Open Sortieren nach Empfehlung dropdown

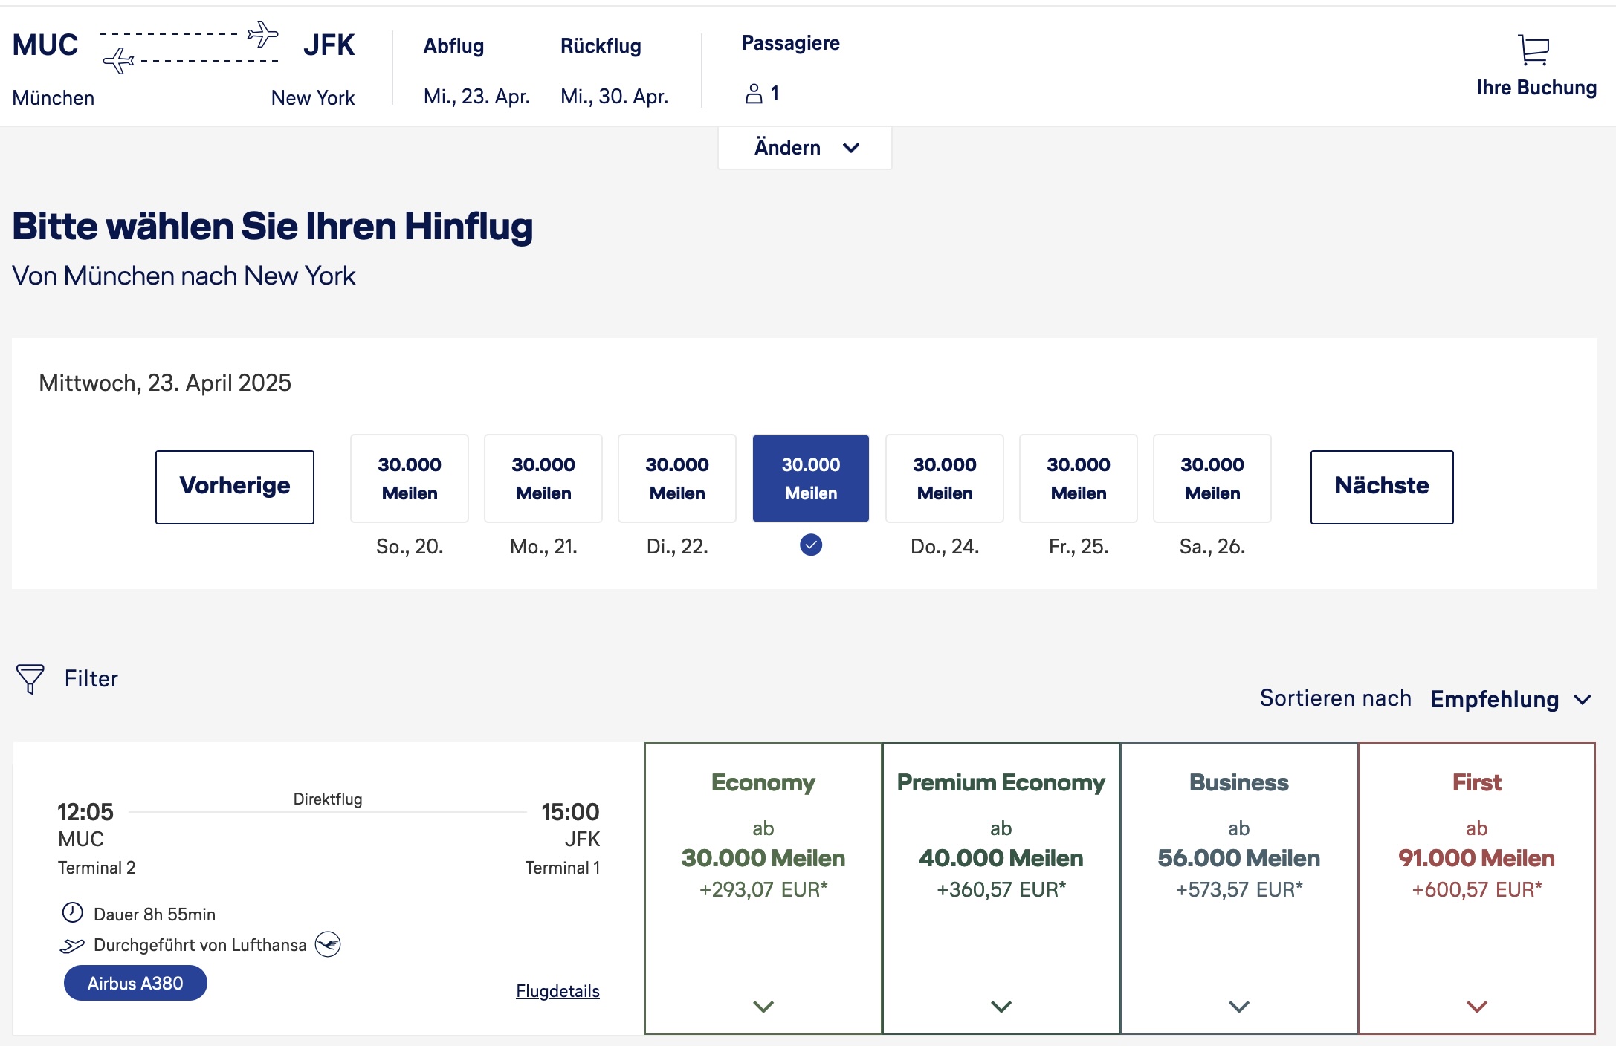(x=1509, y=699)
